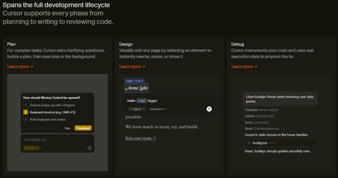This screenshot has width=338, height=178.
Task: Click the number 3 badge for Both keyboard and button
Action: pos(25,119)
